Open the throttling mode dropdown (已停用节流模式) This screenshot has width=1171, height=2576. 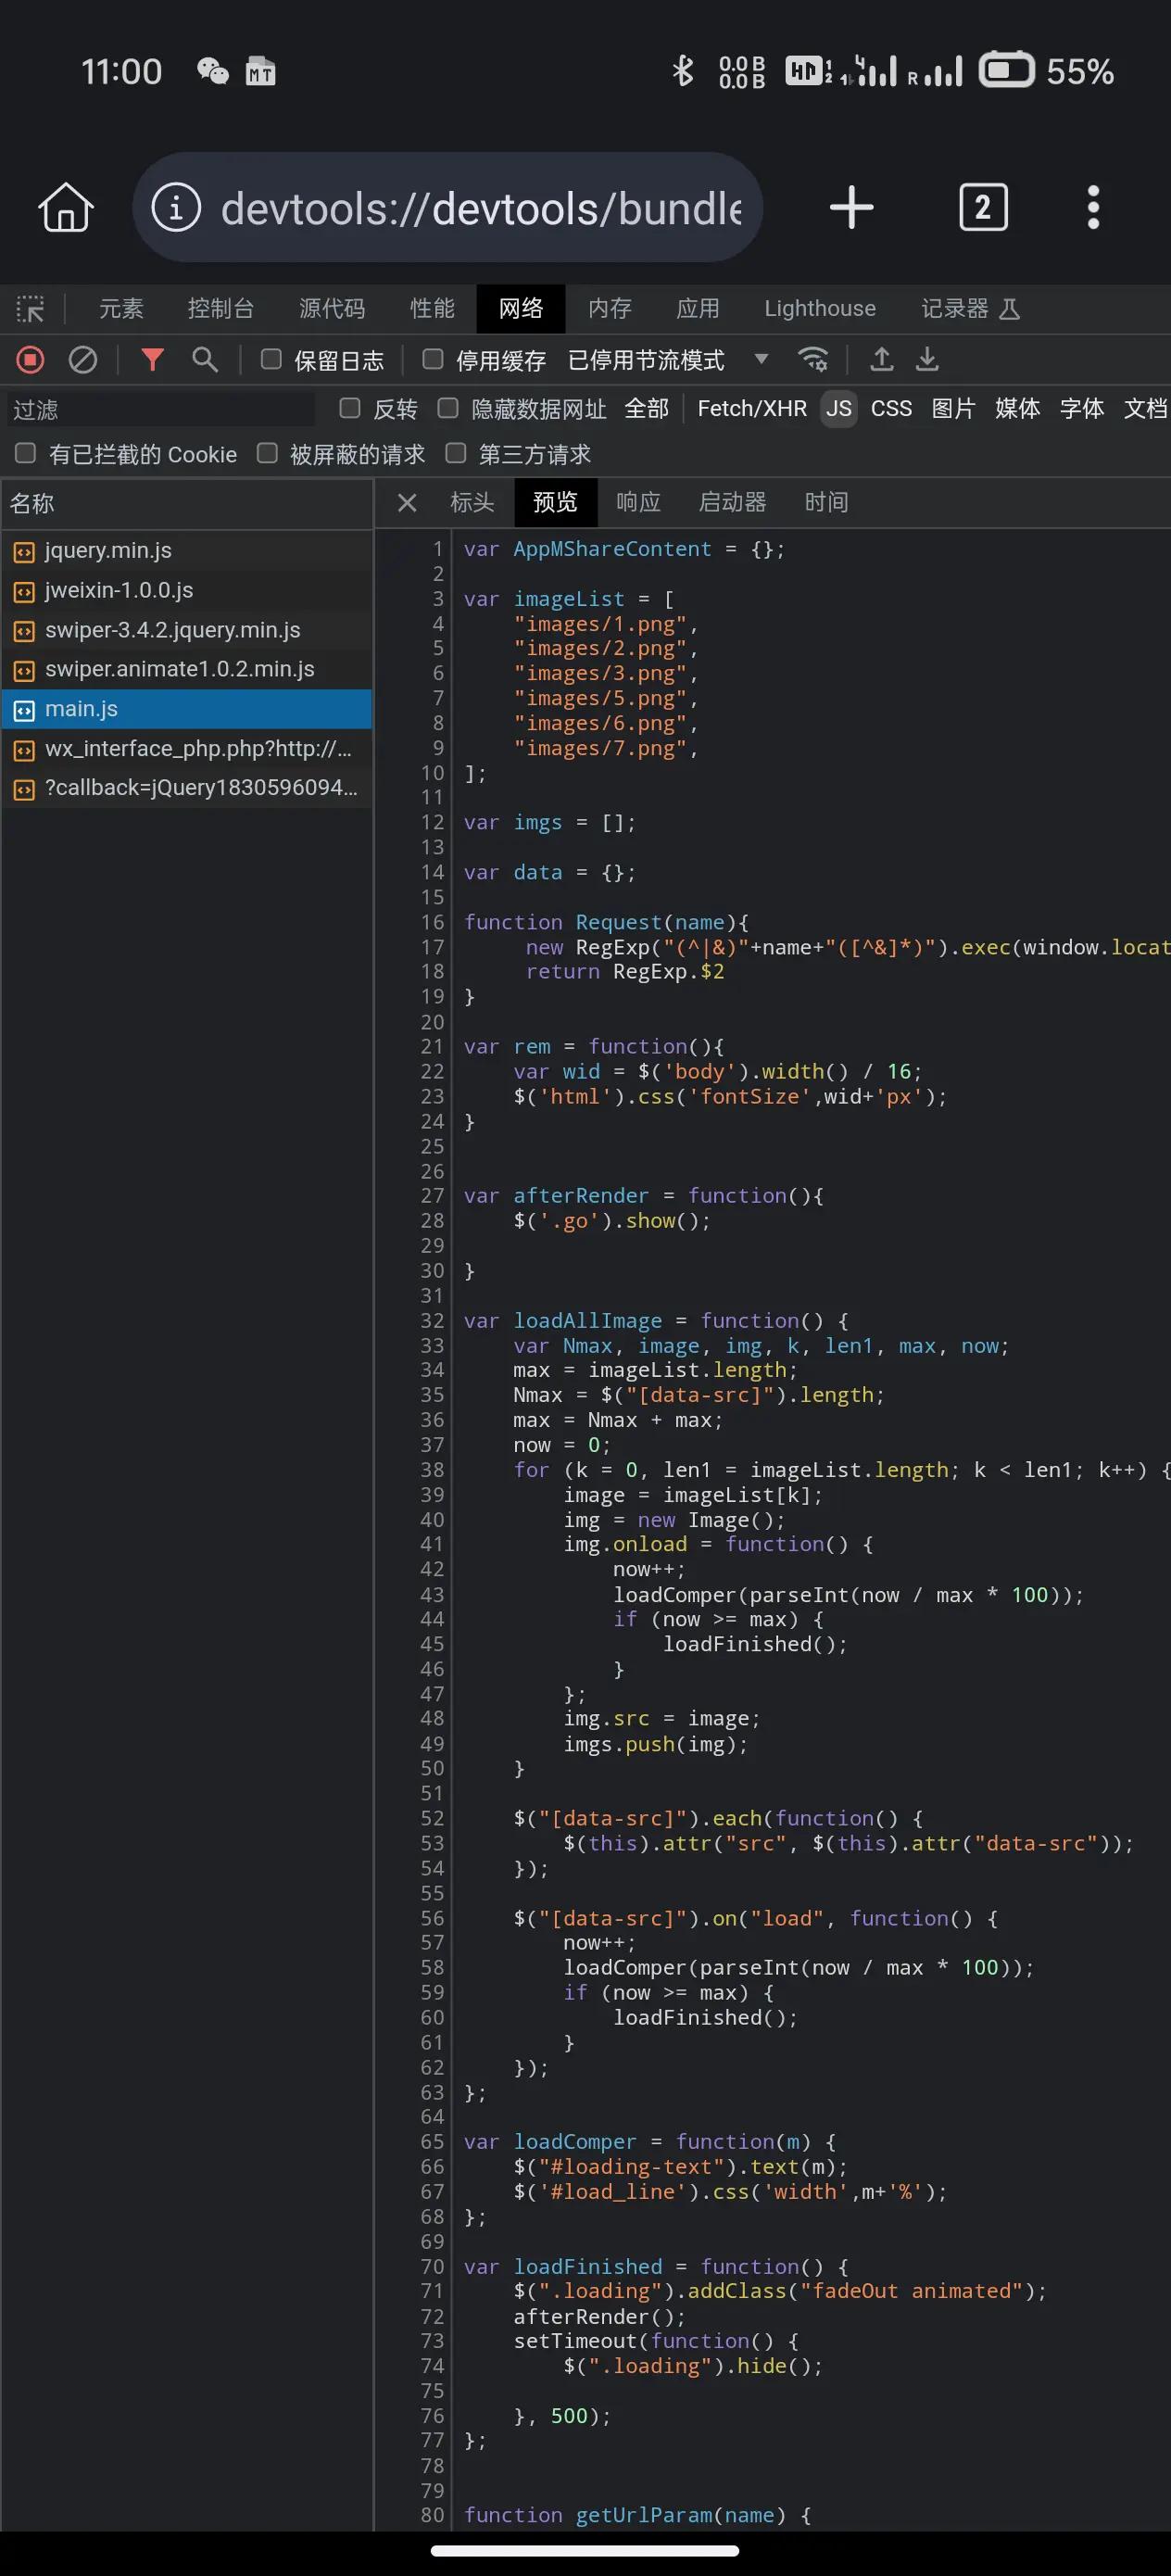pyautogui.click(x=668, y=359)
